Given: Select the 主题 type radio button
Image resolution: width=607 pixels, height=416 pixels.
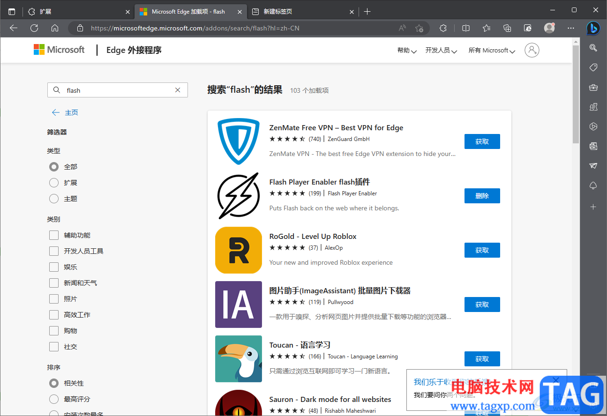Looking at the screenshot, I should [x=54, y=199].
